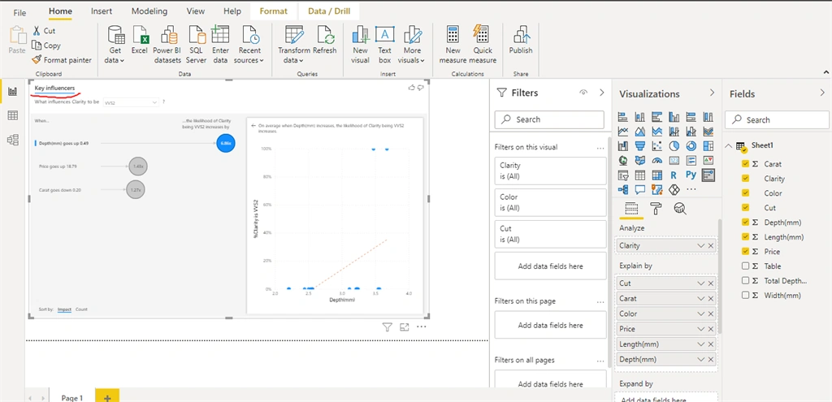Select the globe map visual
Screen dimensions: 832x402
pyautogui.click(x=623, y=160)
